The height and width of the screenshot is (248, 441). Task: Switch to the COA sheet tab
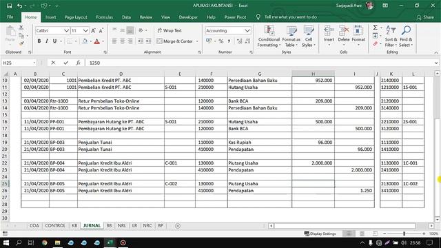click(34, 225)
